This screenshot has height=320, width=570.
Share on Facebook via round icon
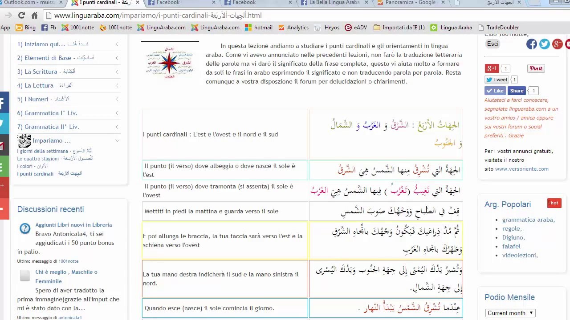(532, 44)
